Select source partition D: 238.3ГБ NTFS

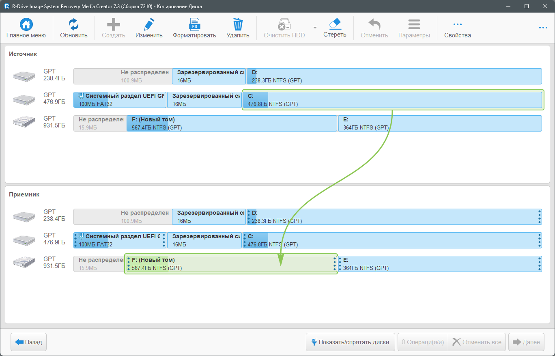pos(394,76)
